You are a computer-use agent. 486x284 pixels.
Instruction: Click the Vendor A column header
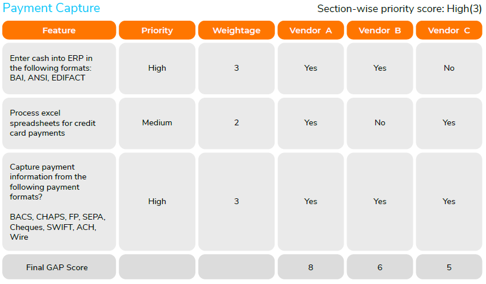pyautogui.click(x=311, y=30)
